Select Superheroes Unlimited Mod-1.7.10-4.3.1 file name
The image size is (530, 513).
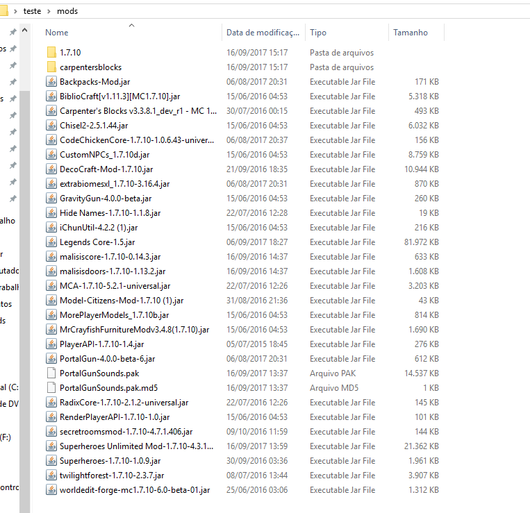click(137, 446)
